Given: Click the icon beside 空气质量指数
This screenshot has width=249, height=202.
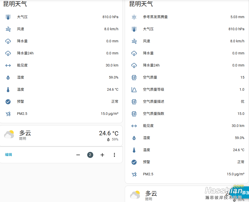Looking at the screenshot, I should [x=134, y=114].
